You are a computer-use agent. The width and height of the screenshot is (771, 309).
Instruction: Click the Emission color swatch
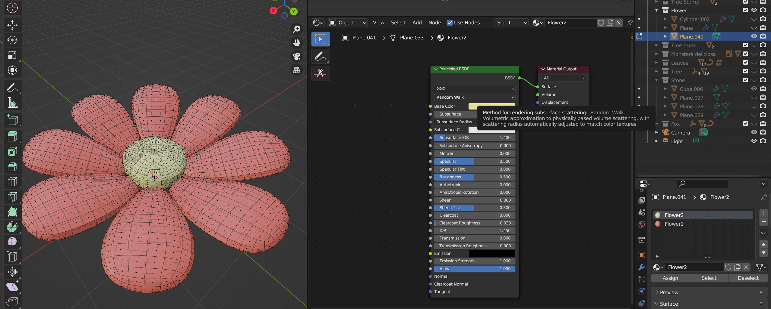[492, 253]
